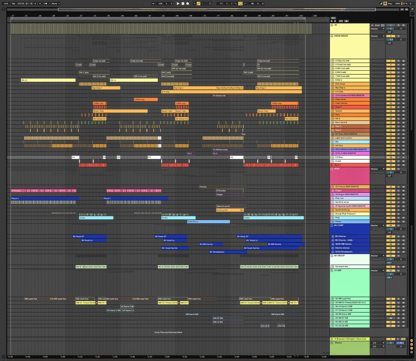Screen dimensions: 416x361
Task: Open DRUM GROUP output routing dropdown
Action: pyautogui.click(x=377, y=36)
